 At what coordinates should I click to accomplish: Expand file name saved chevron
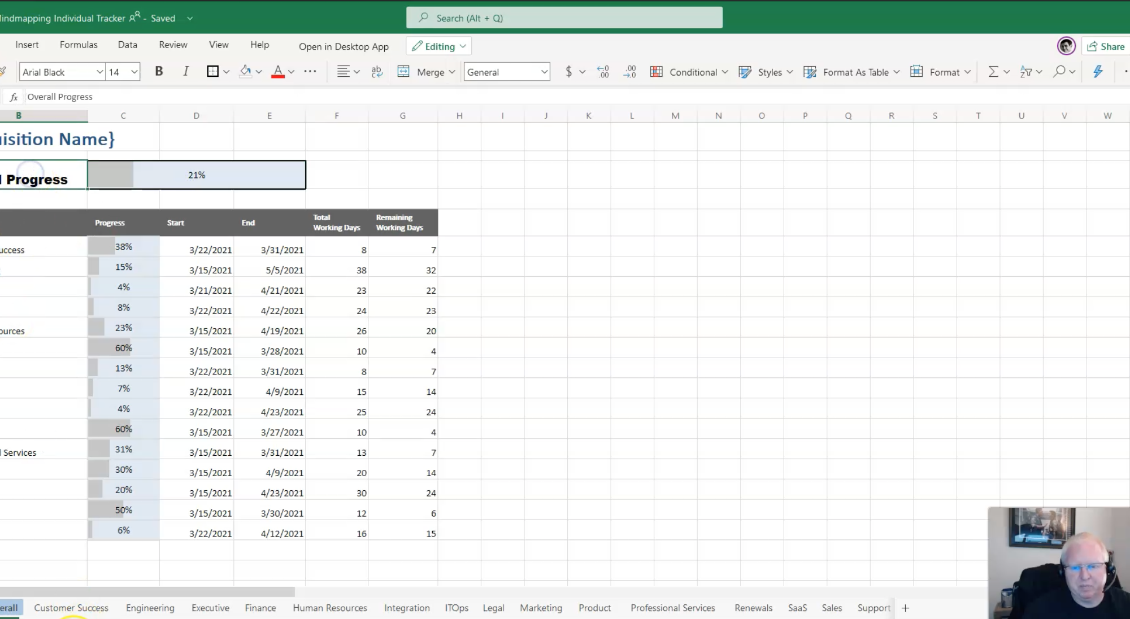190,18
